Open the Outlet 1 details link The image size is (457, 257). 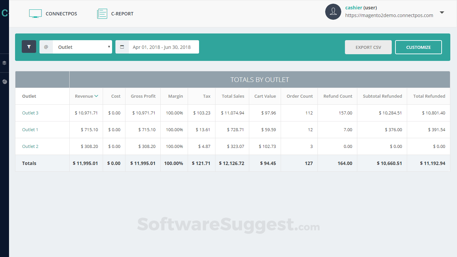[x=30, y=130]
